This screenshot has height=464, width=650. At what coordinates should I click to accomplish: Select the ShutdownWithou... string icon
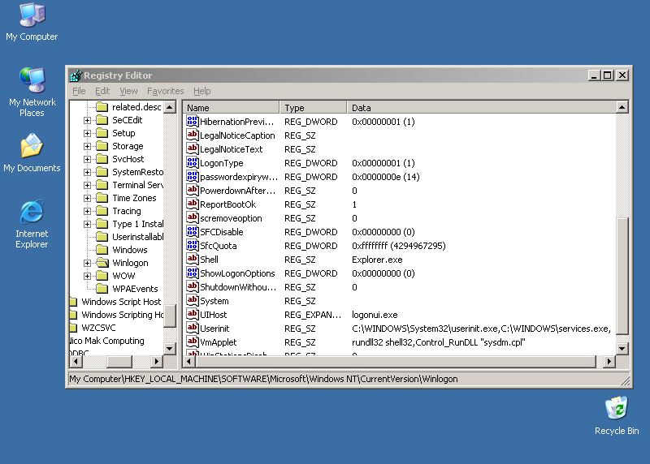(x=192, y=287)
